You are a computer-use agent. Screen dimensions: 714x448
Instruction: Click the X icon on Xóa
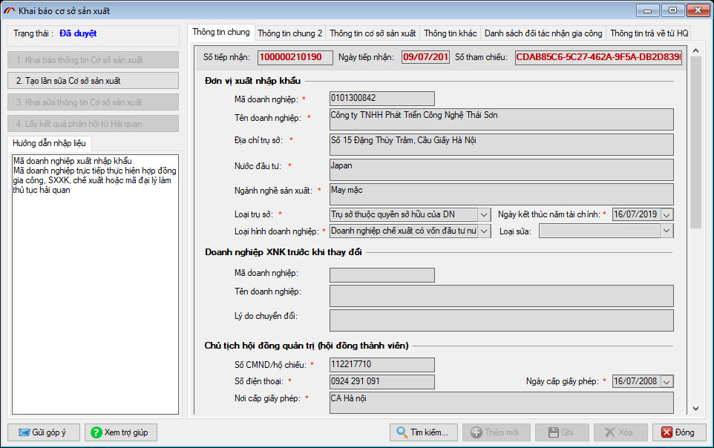click(x=610, y=432)
